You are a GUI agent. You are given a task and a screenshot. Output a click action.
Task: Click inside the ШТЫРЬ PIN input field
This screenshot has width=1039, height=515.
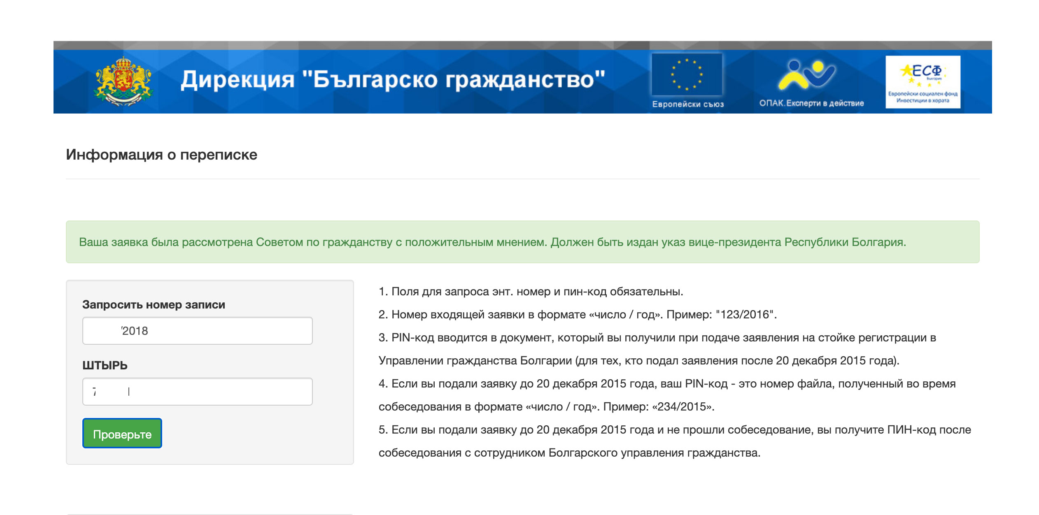point(198,392)
